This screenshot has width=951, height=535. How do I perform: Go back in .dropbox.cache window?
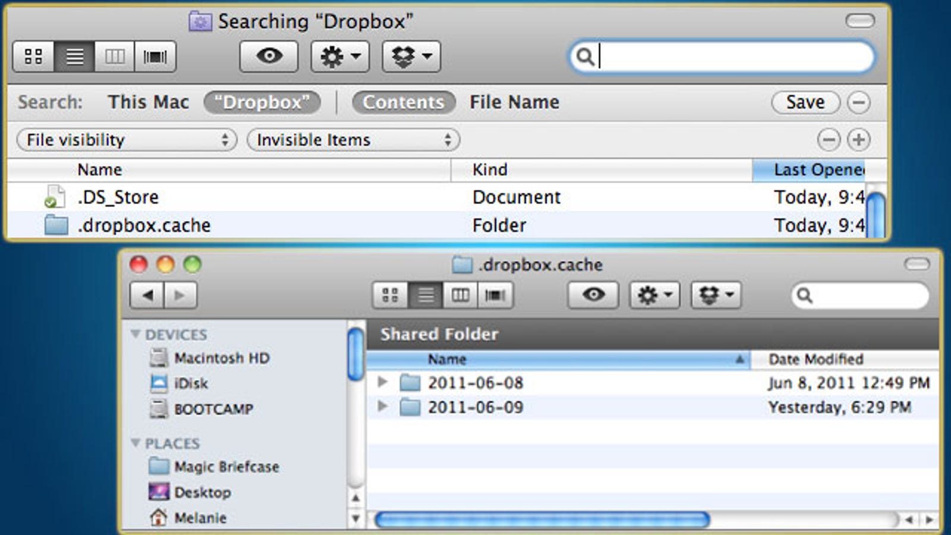click(147, 295)
